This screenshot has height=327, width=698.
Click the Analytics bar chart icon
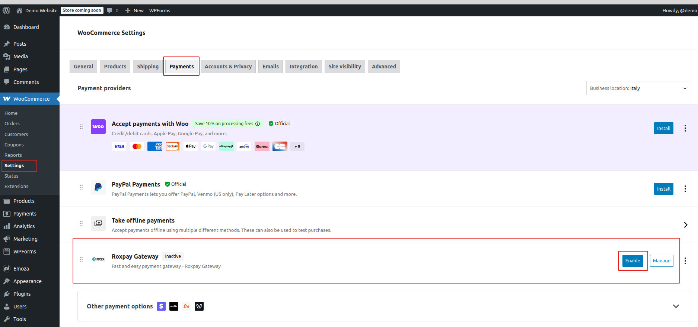pos(7,226)
